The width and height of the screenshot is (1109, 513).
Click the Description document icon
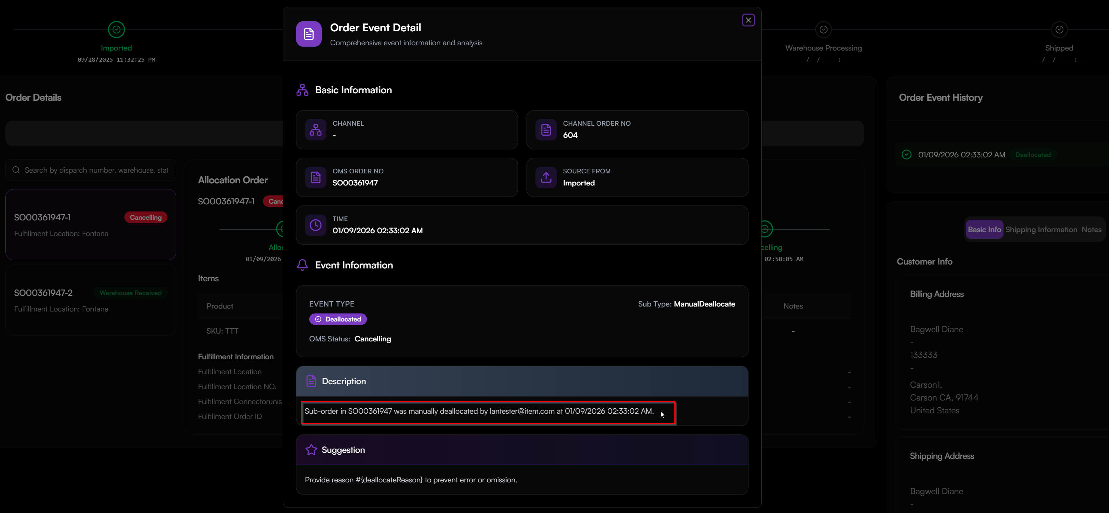[x=311, y=381]
